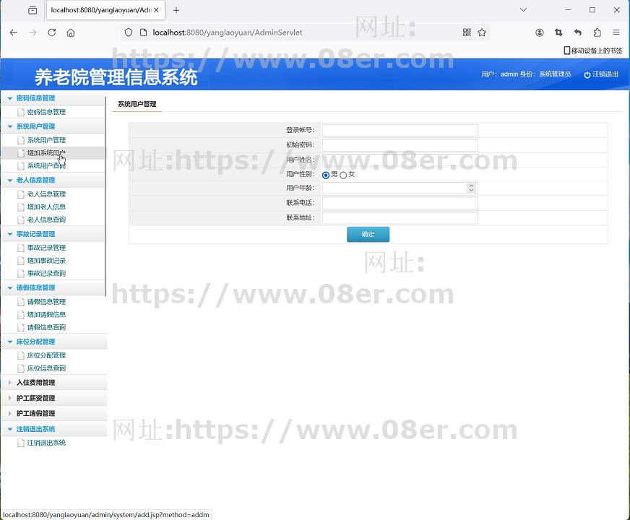The width and height of the screenshot is (630, 520).
Task: Click the sidebar vertical scrollbar
Action: (105, 196)
